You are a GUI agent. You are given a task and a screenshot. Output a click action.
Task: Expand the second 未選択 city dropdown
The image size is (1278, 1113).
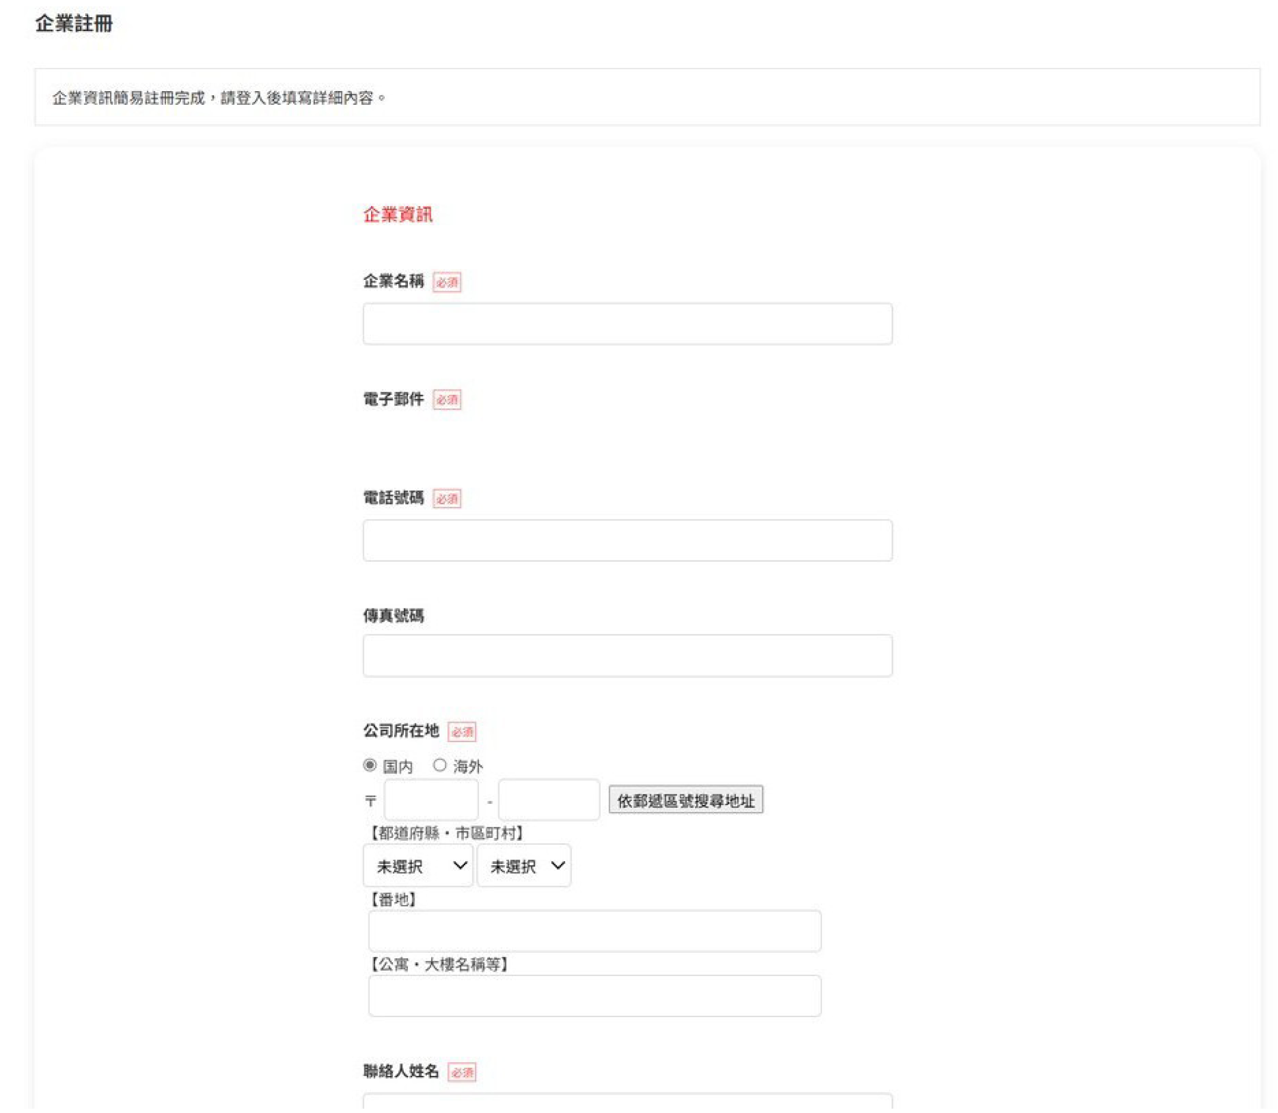coord(523,865)
